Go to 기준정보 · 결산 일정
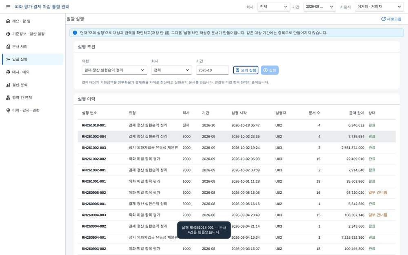 (33, 34)
